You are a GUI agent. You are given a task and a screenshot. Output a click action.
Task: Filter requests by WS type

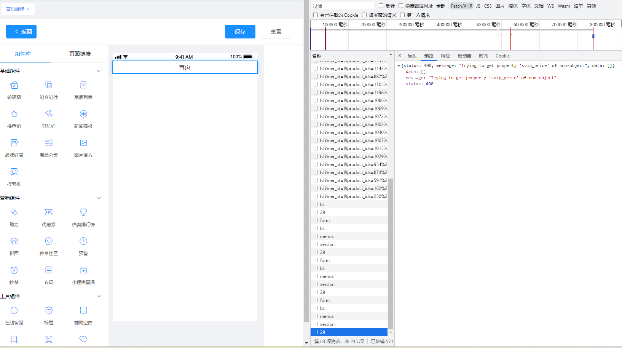[x=550, y=6]
